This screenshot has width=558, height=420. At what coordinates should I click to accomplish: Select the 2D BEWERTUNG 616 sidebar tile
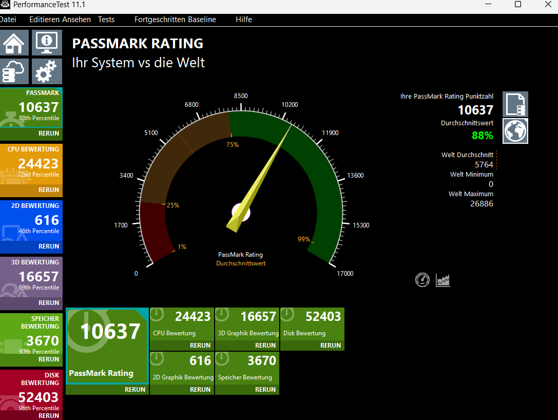click(x=31, y=221)
